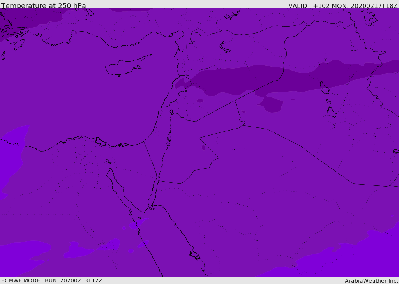
Task: Click the 'ArabiaWeather Inc' credit text
Action: click(371, 281)
